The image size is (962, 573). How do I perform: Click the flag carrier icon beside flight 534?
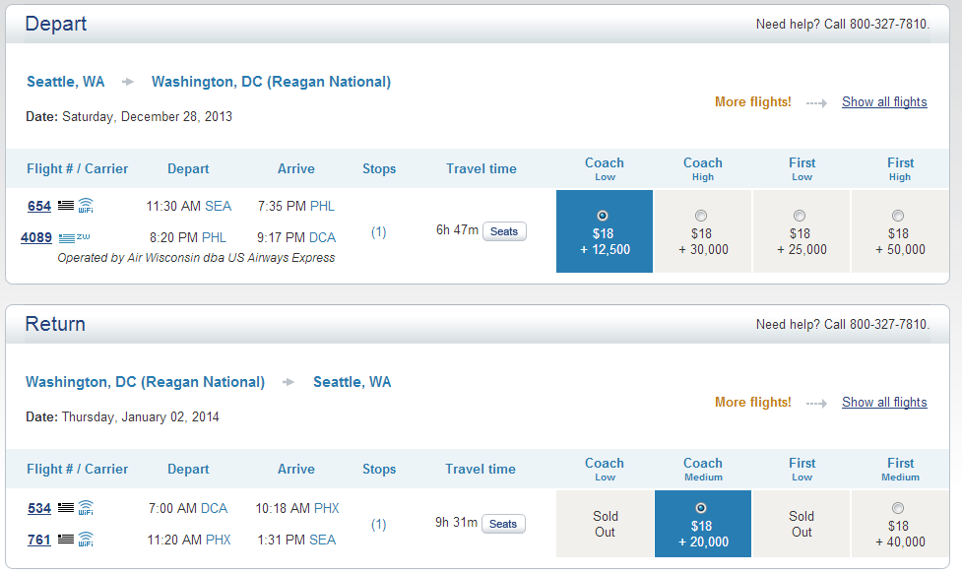coord(66,508)
